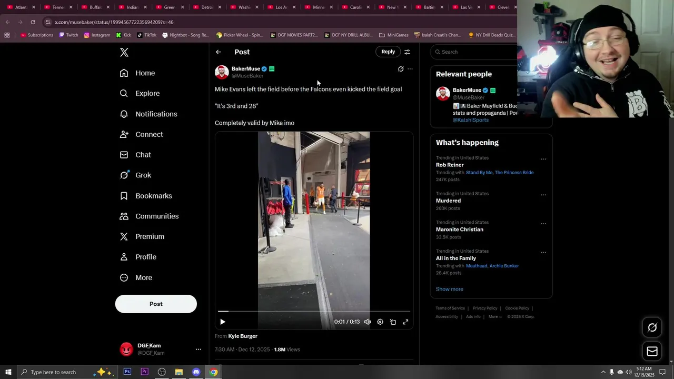
Task: Open the Murdered trending topic
Action: pyautogui.click(x=448, y=201)
